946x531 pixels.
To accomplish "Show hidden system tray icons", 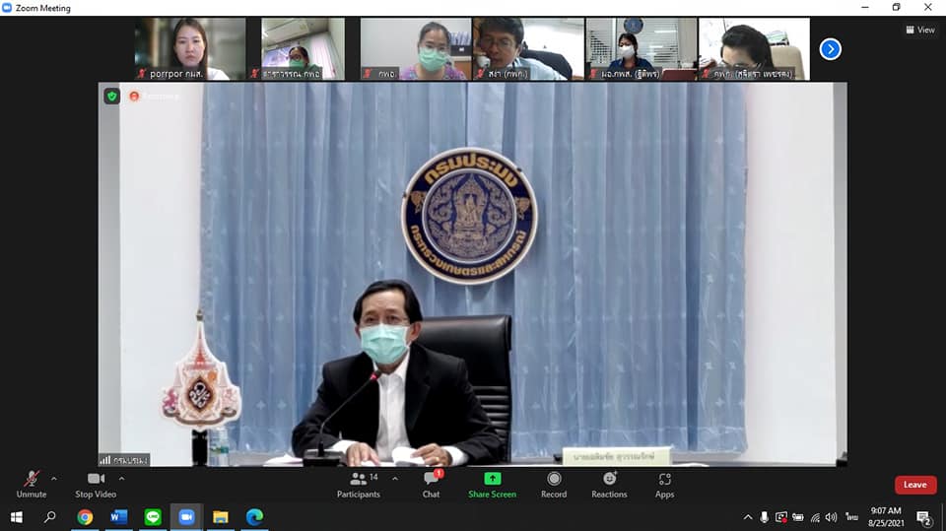I will (x=748, y=517).
